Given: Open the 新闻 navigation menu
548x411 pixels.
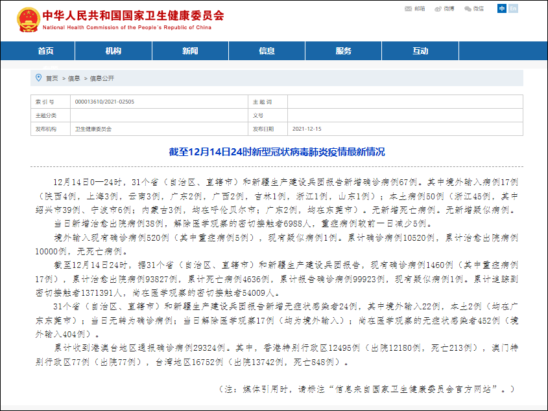Looking at the screenshot, I should [x=191, y=50].
